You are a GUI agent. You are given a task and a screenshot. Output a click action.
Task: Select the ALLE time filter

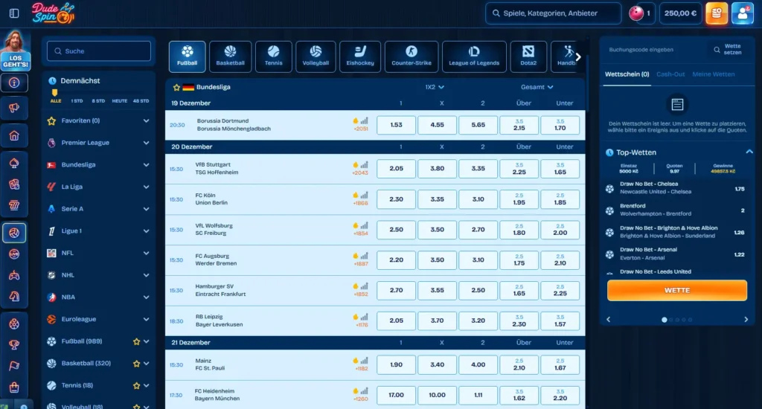(x=56, y=101)
